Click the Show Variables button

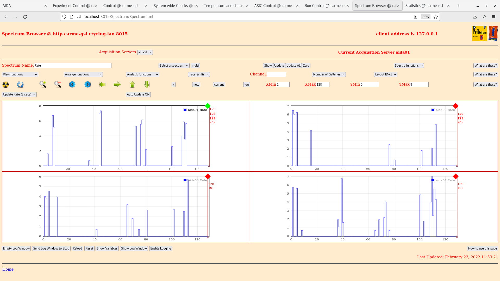coord(107,248)
